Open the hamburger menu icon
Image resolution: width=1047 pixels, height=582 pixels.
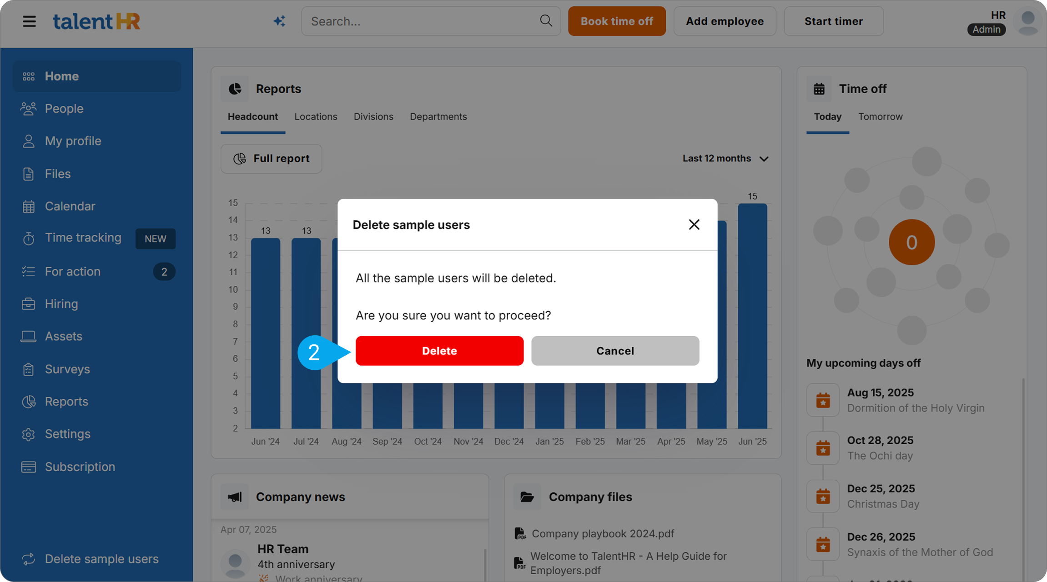[30, 21]
